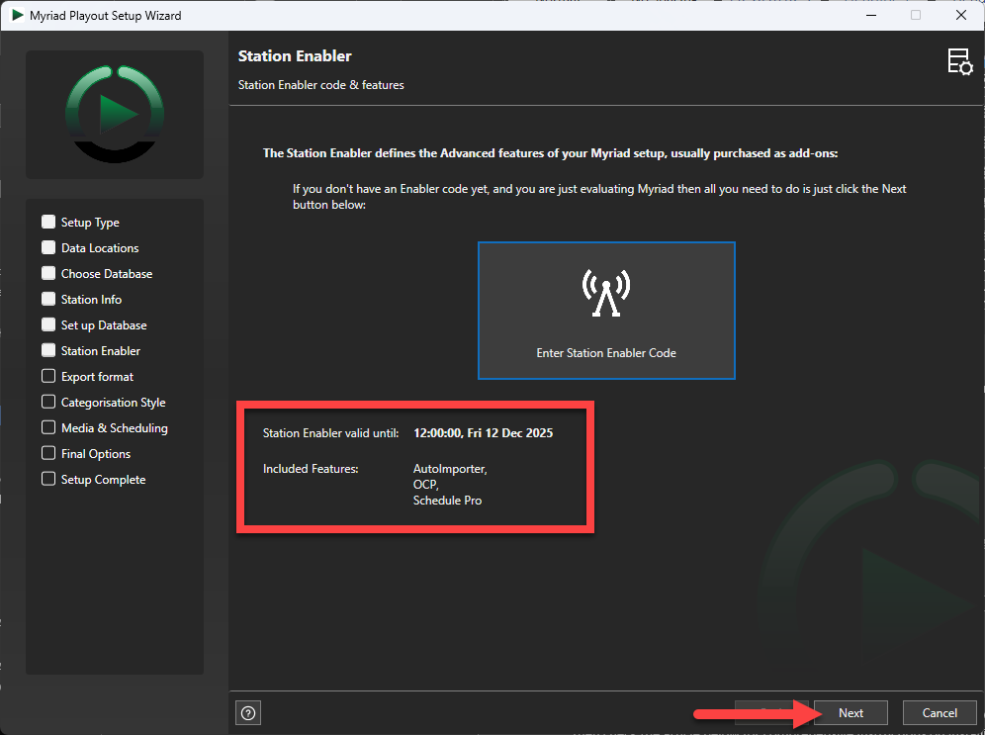Click the Schedule Pro feature text
The image size is (985, 735).
tap(447, 501)
